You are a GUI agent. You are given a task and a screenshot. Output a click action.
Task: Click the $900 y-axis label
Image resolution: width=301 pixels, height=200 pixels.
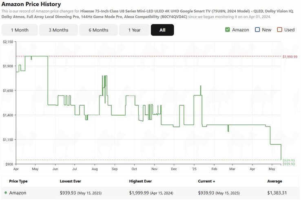[9, 164]
